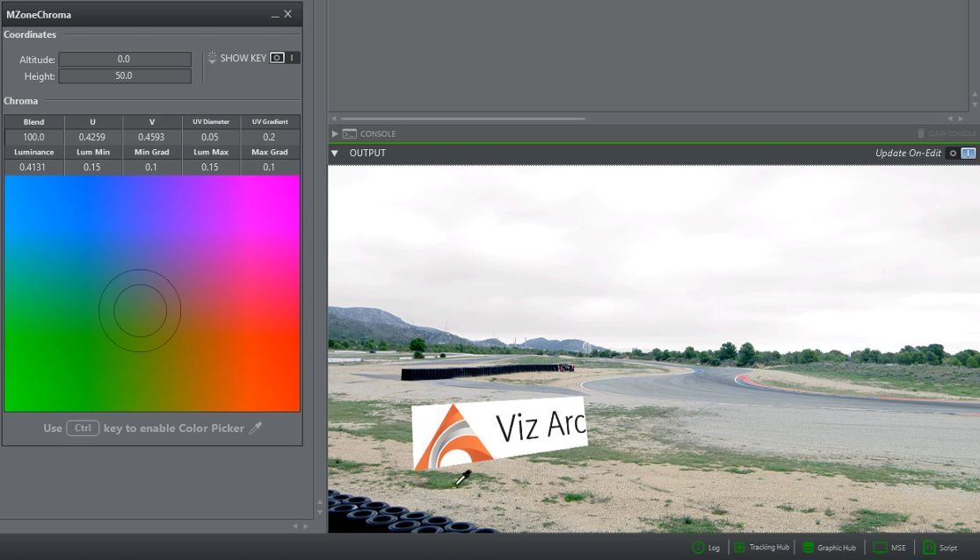Select the Blend value cell
This screenshot has width=980, height=560.
pyautogui.click(x=33, y=137)
